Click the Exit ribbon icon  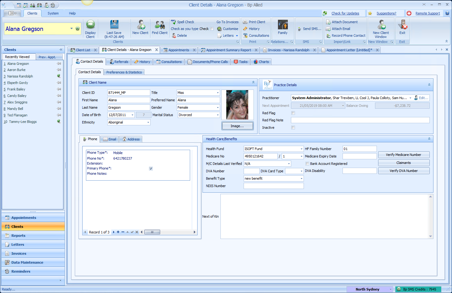402,27
